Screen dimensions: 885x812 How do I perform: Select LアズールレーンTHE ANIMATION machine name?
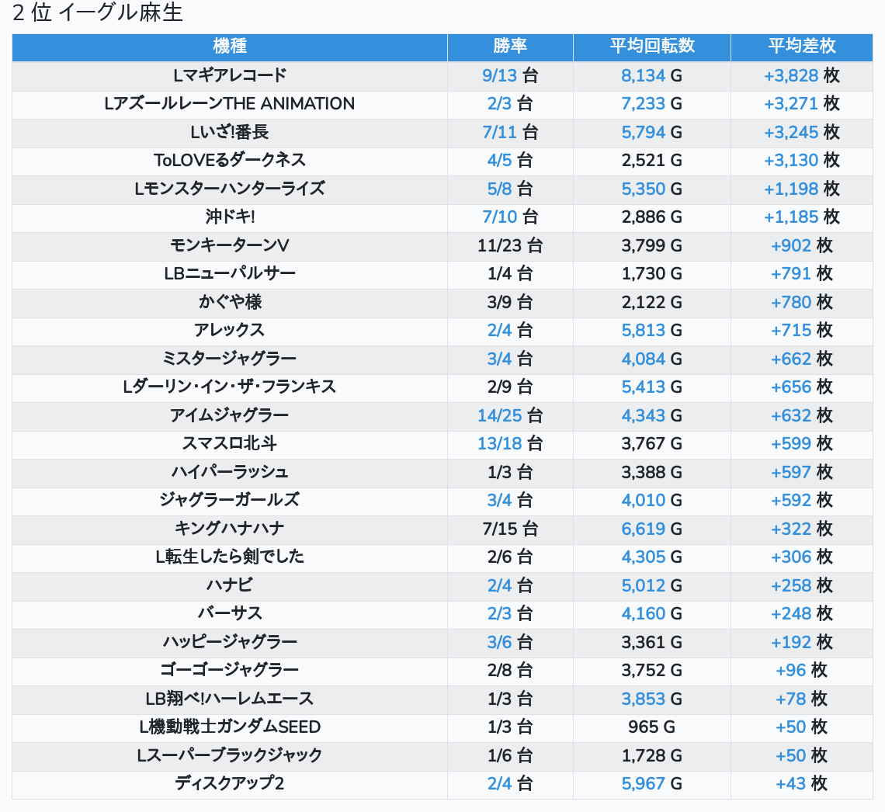pos(230,104)
